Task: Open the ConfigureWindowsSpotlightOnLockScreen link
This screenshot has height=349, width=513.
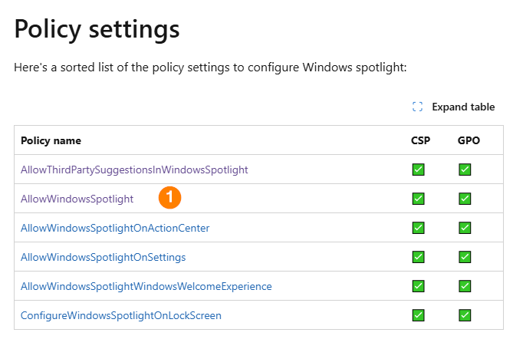Action: click(121, 315)
